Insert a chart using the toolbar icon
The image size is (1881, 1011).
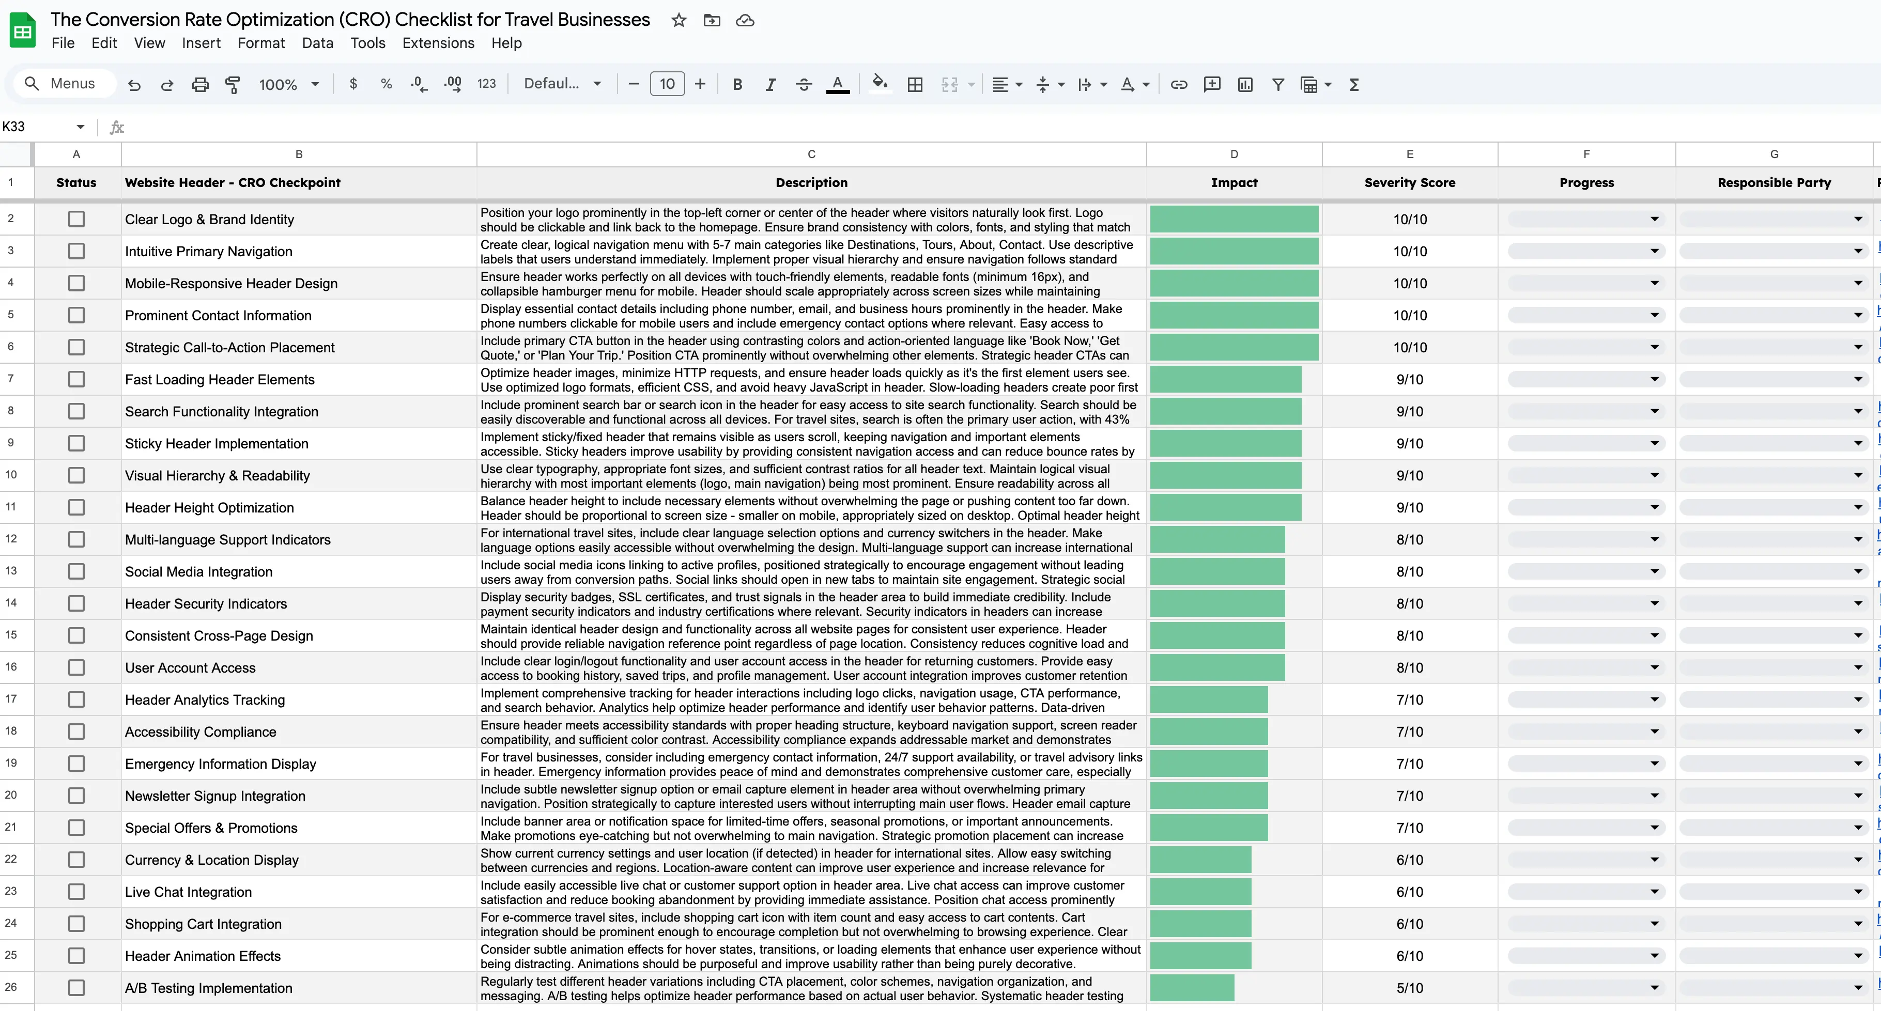[1245, 85]
